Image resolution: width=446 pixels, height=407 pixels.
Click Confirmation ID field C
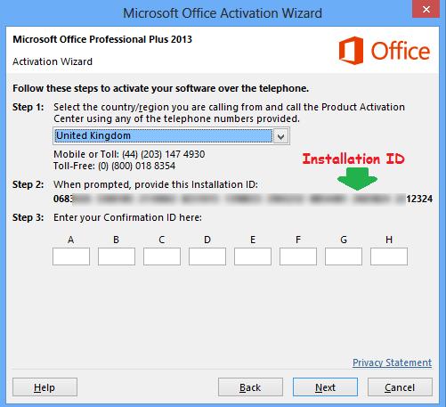pos(162,256)
